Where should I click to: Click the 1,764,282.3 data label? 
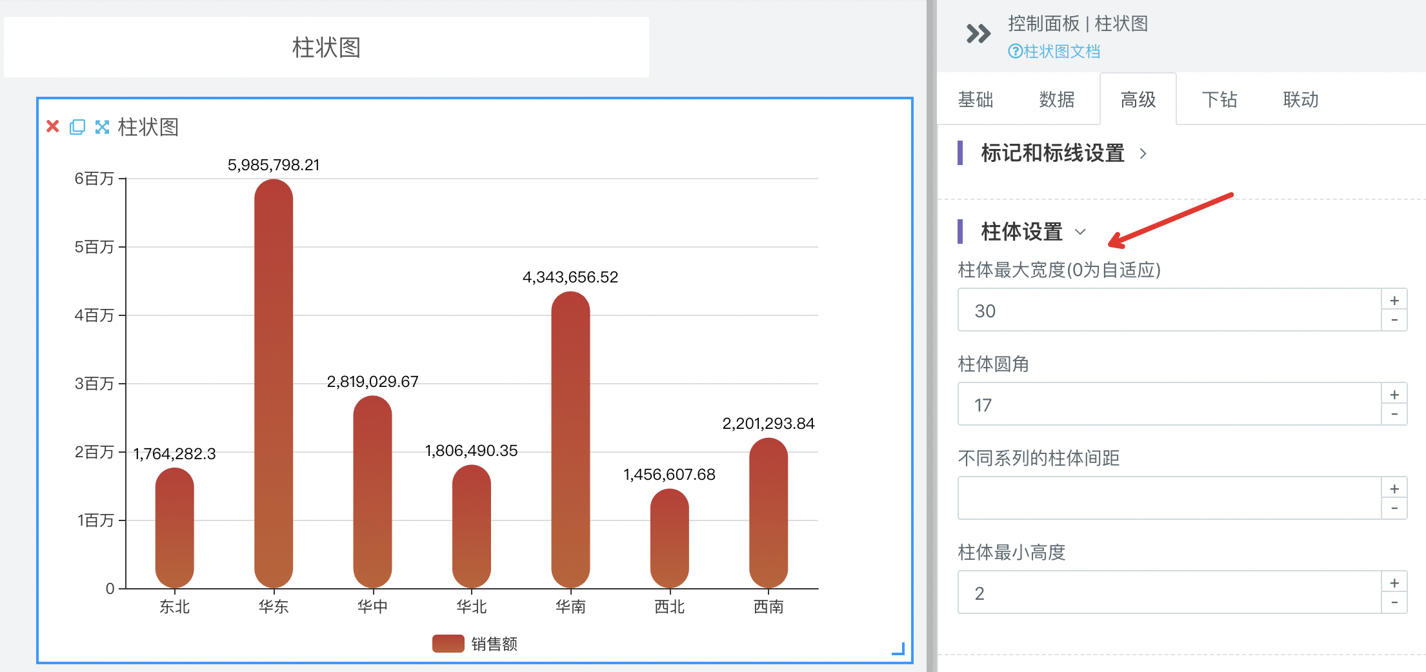[175, 454]
